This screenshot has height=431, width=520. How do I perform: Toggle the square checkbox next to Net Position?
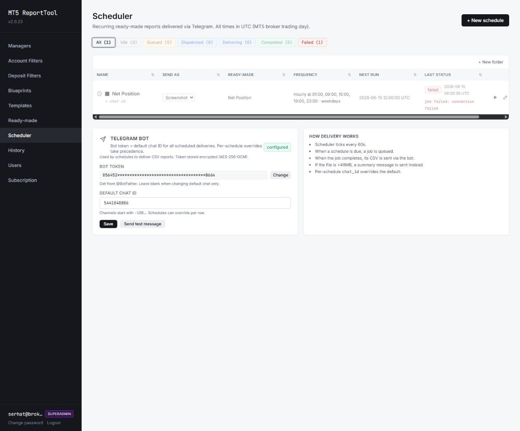107,94
